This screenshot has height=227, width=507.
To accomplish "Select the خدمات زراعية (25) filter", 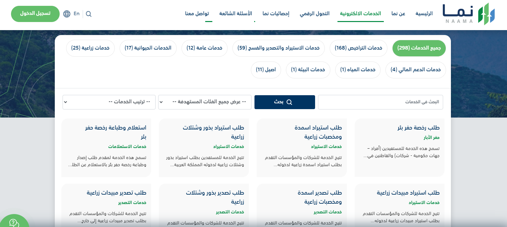I will 90,48.
